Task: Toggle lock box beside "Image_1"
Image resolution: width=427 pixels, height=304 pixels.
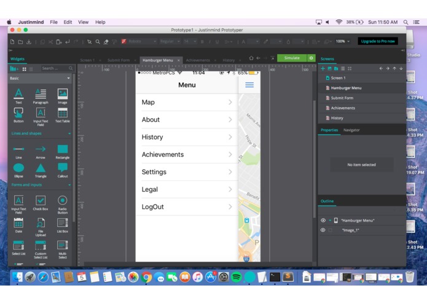Action: point(331,230)
